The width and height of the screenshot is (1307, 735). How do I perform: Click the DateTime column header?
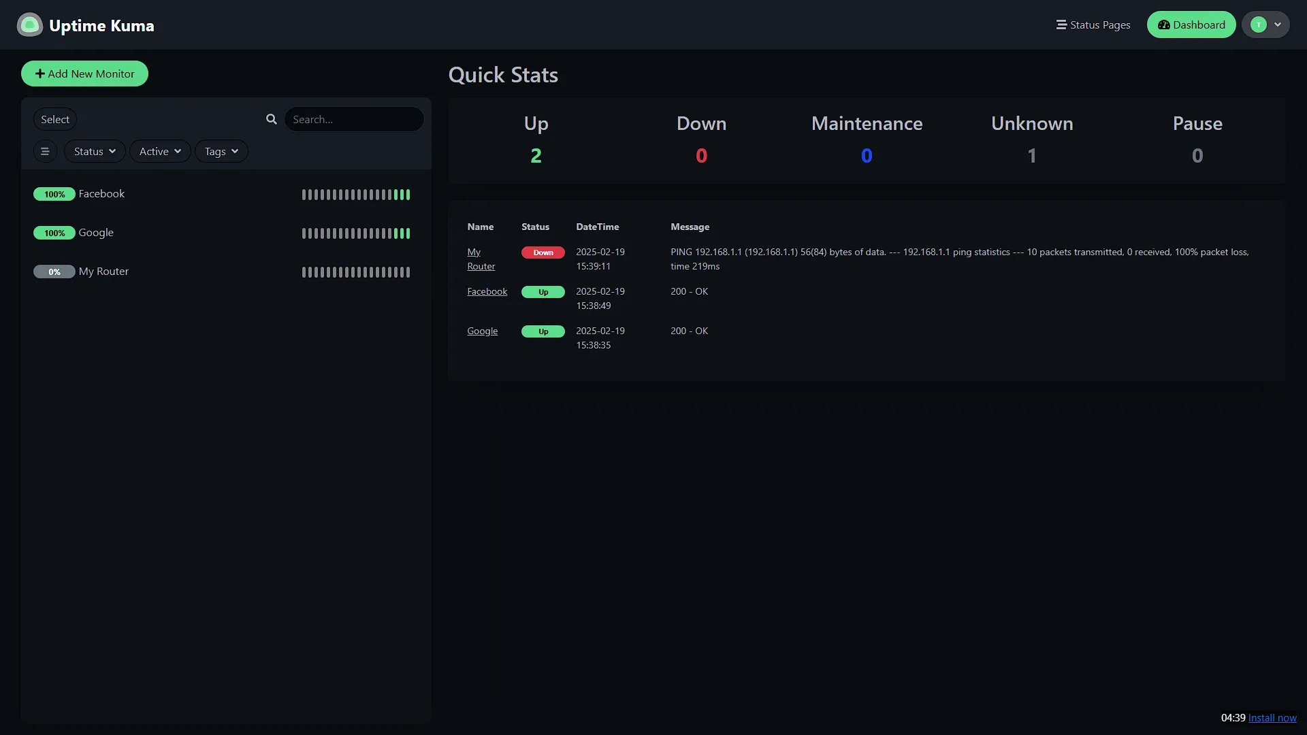pos(598,227)
